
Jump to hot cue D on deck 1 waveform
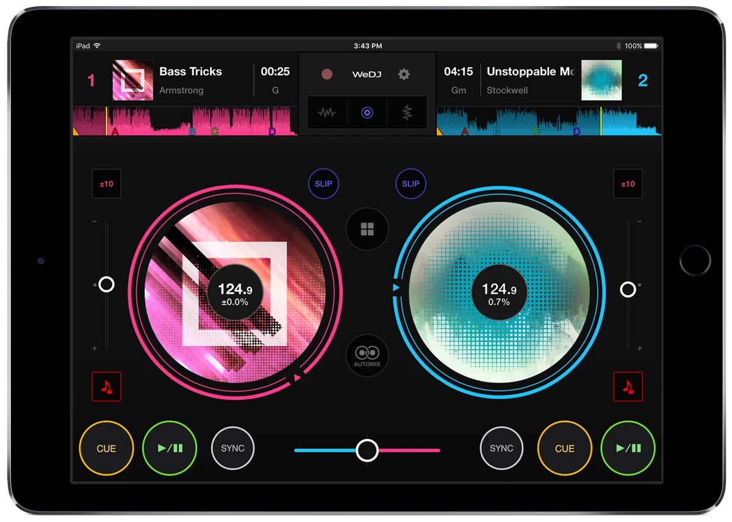click(x=272, y=131)
